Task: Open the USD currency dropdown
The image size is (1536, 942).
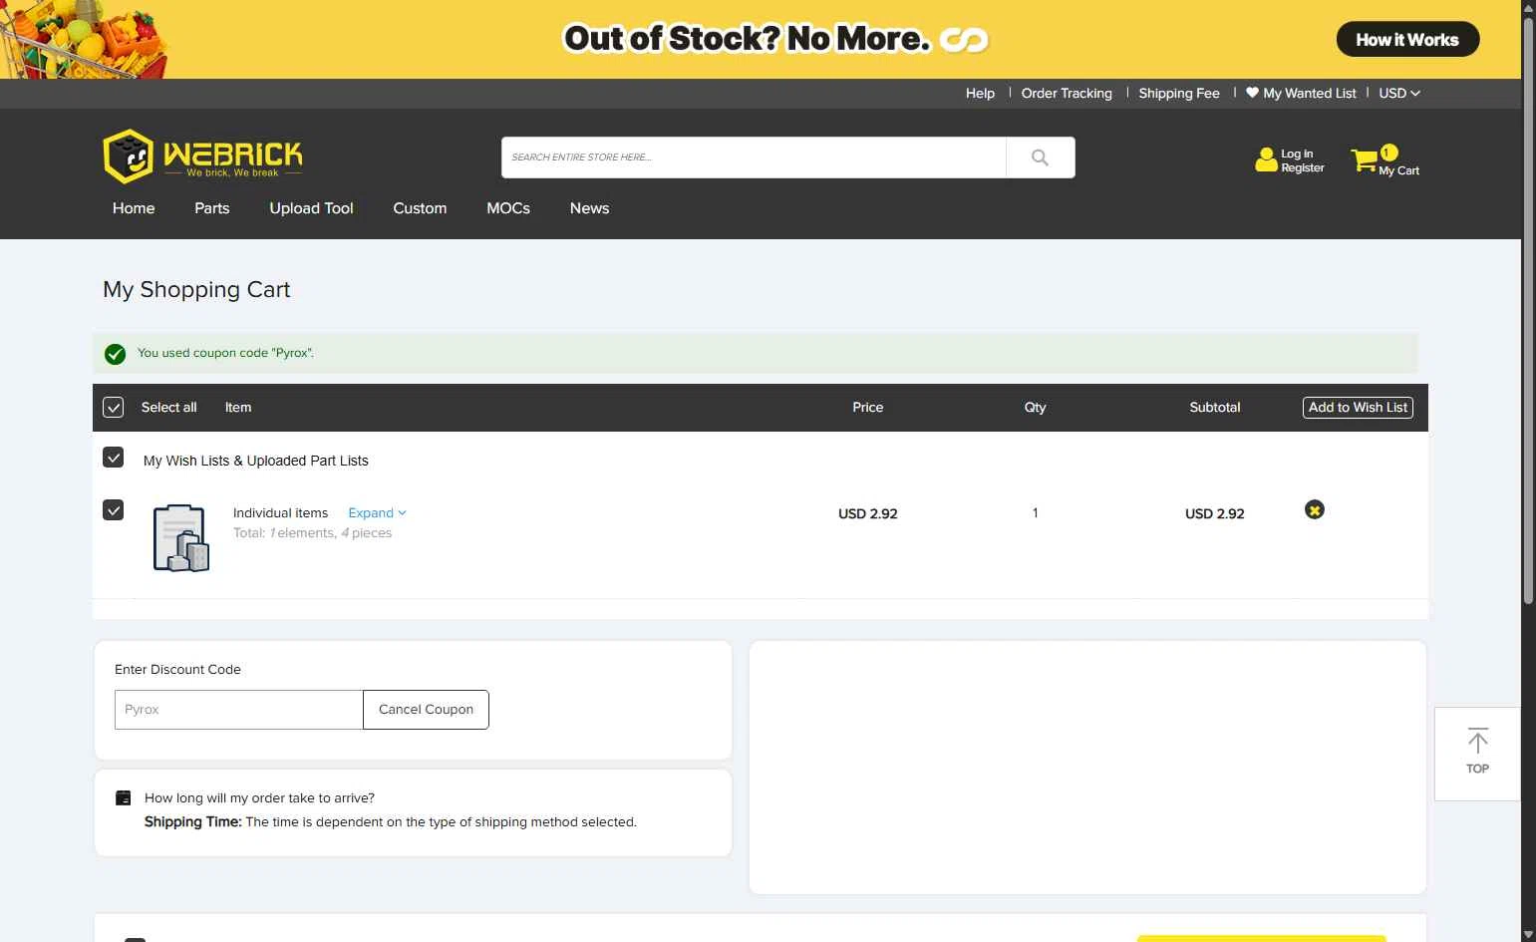Action: [x=1399, y=93]
